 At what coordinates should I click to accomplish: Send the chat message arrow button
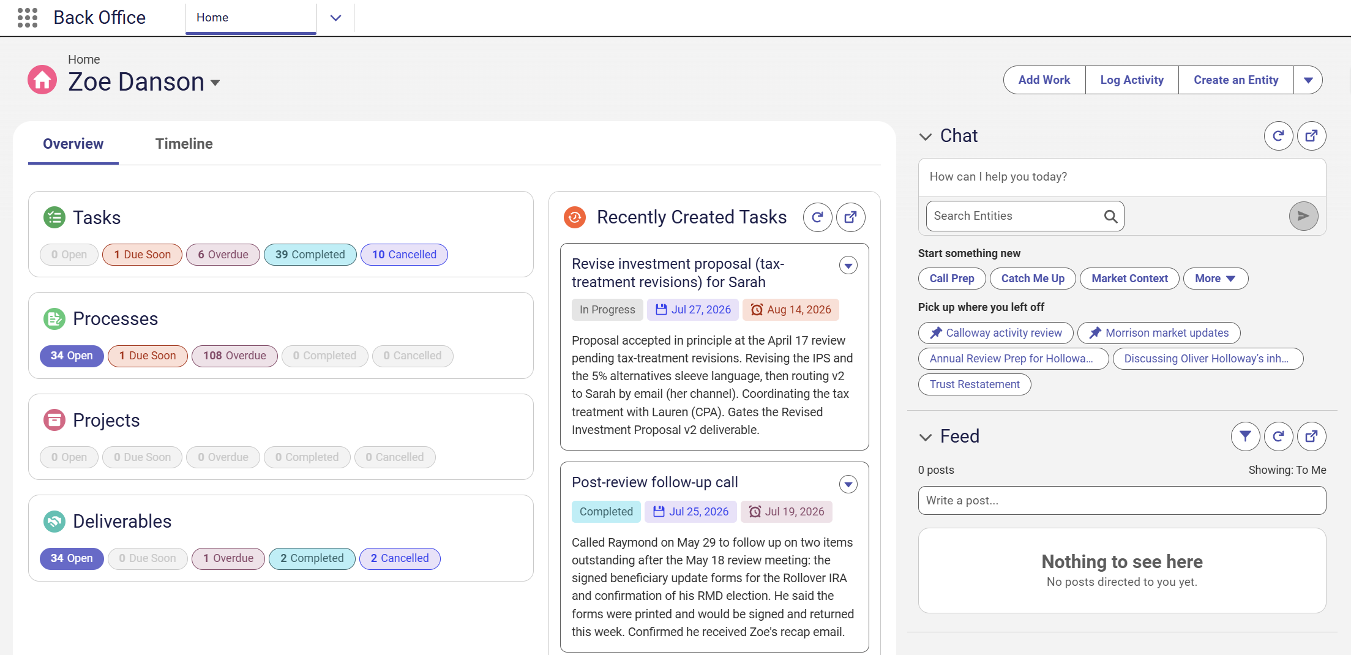click(x=1303, y=216)
